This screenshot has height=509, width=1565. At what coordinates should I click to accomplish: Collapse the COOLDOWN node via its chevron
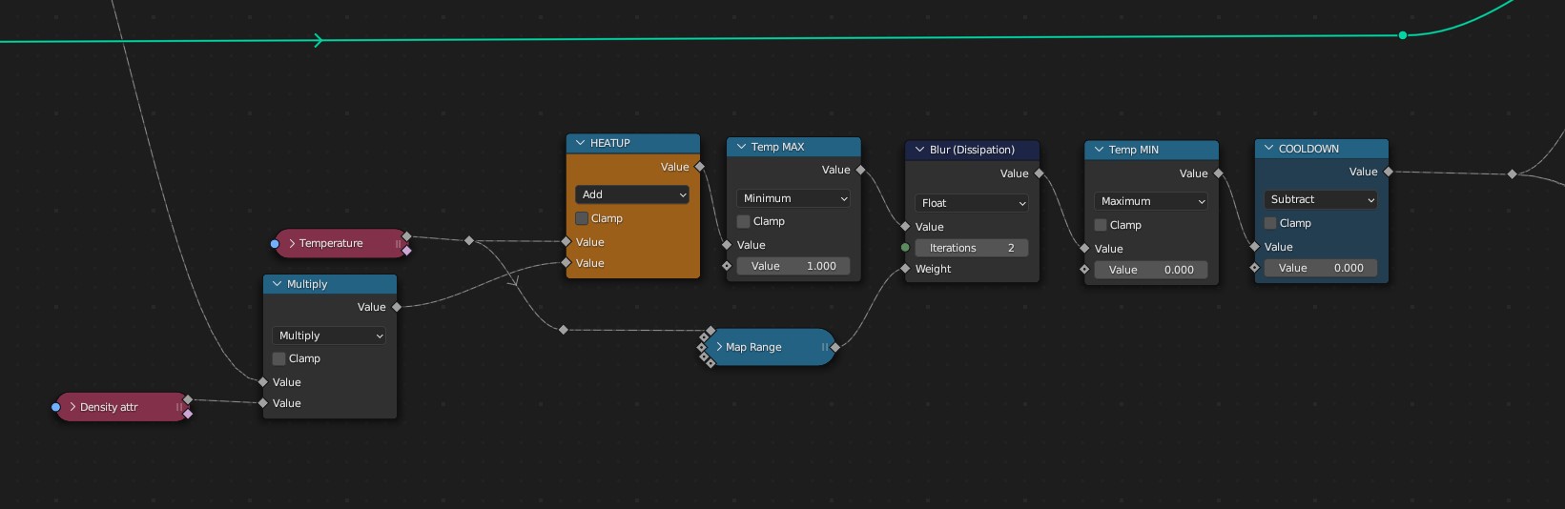(x=1268, y=149)
